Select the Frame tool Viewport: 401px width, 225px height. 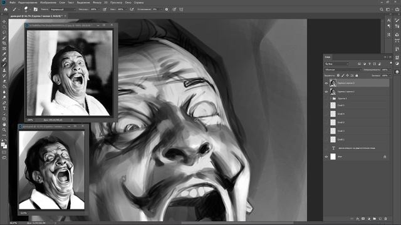[4, 49]
